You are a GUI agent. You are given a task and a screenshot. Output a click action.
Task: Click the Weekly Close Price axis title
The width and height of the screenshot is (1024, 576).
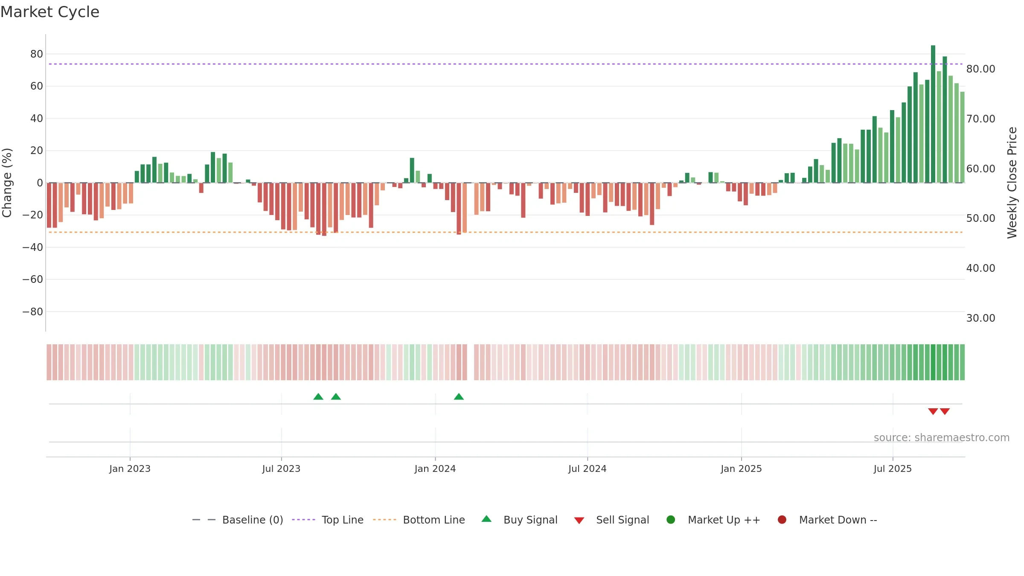tap(1012, 183)
